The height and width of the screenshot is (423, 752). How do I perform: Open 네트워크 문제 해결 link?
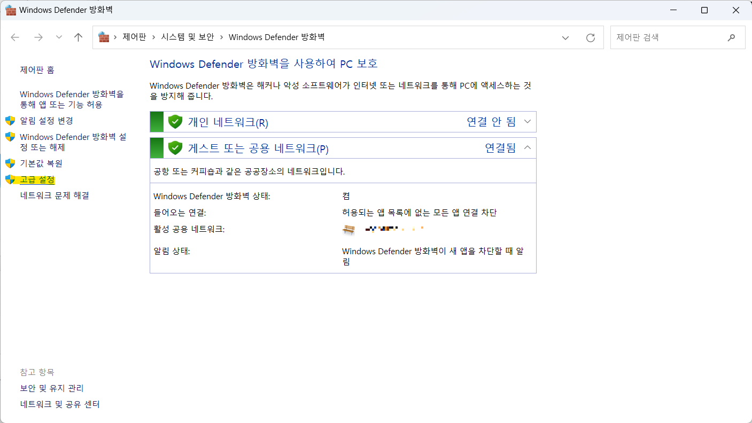[55, 195]
